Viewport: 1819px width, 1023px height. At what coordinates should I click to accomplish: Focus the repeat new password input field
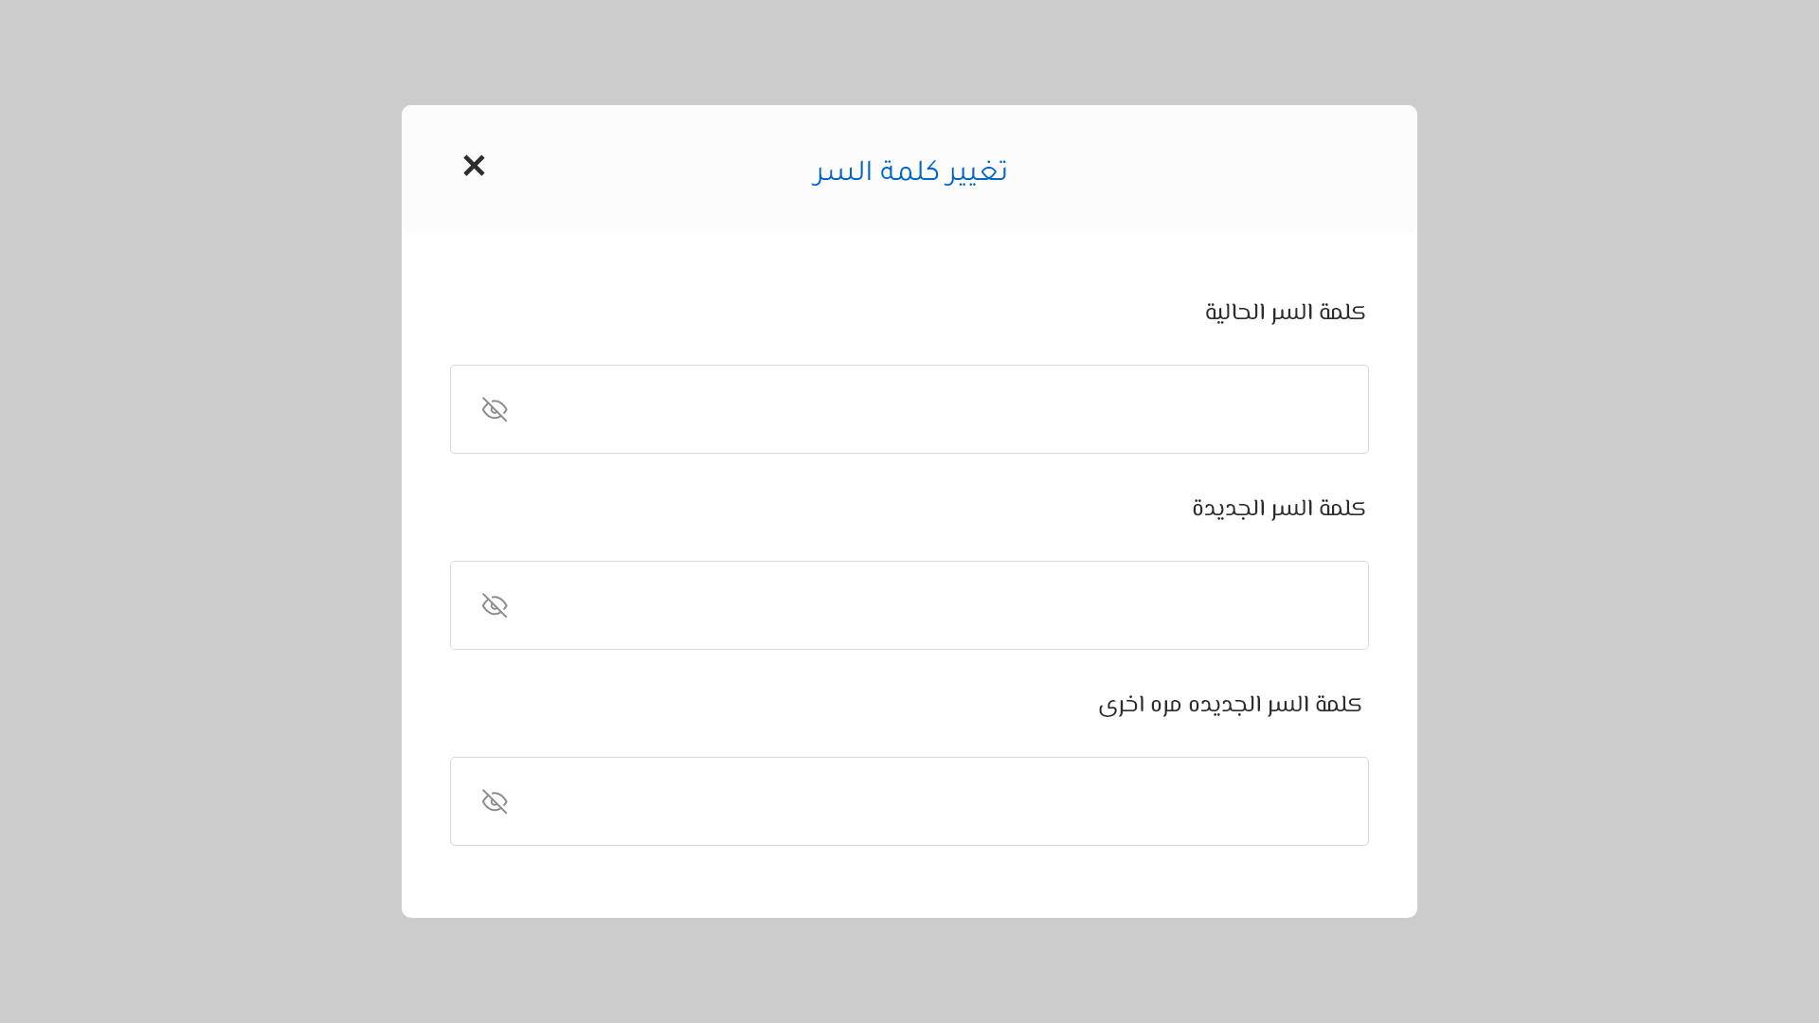938,801
